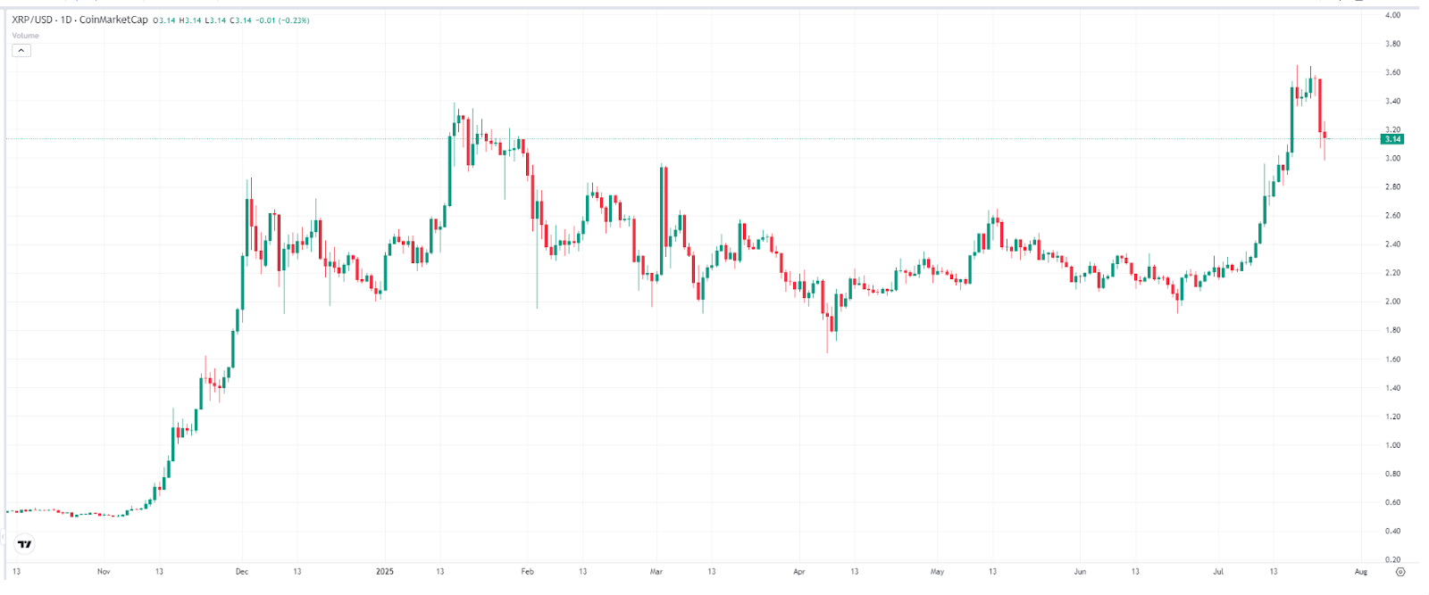
Task: Open the XRP/USD symbol name
Action: (29, 20)
